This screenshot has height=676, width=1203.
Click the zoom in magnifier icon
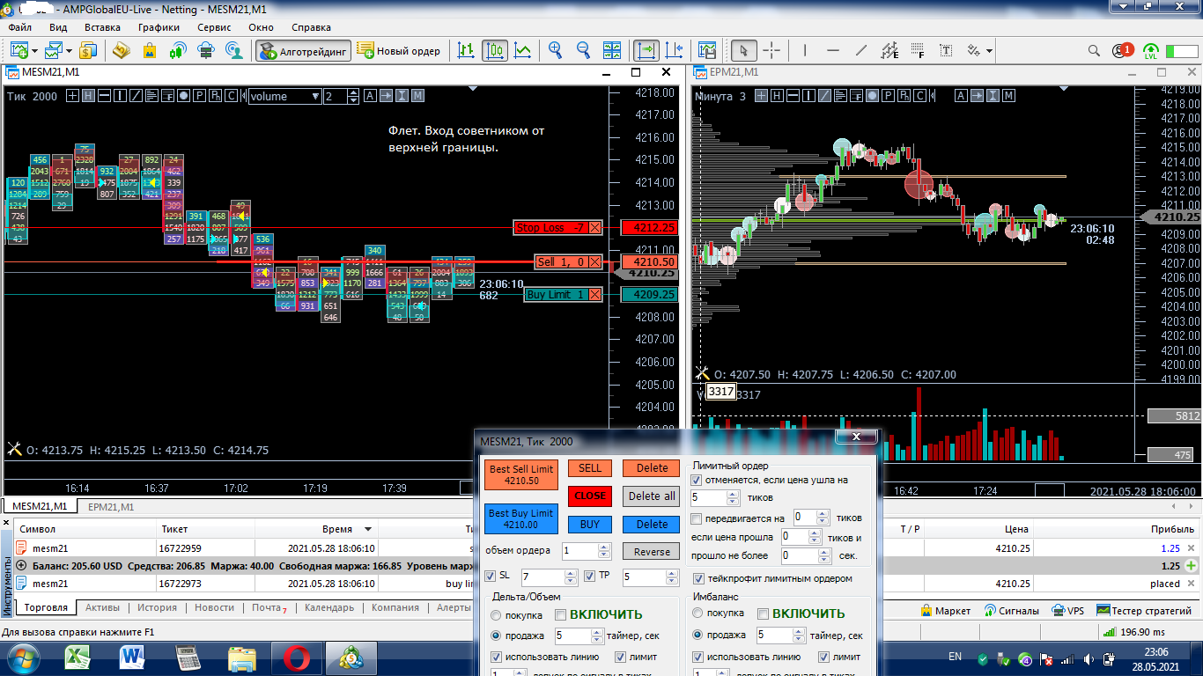(556, 51)
